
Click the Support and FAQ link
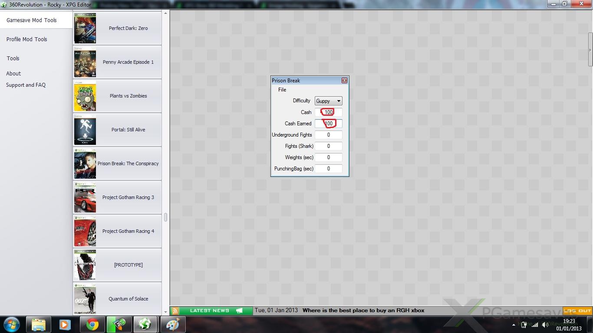pyautogui.click(x=26, y=85)
